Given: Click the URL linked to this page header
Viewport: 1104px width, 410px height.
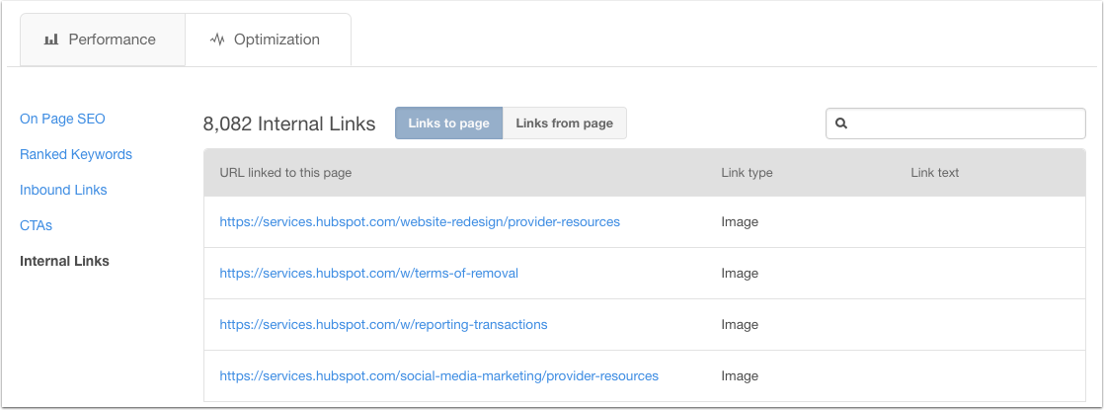Looking at the screenshot, I should (285, 173).
